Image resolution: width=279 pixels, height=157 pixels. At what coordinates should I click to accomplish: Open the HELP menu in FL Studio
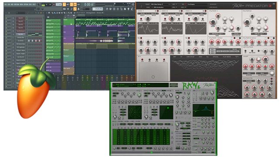(x=34, y=4)
